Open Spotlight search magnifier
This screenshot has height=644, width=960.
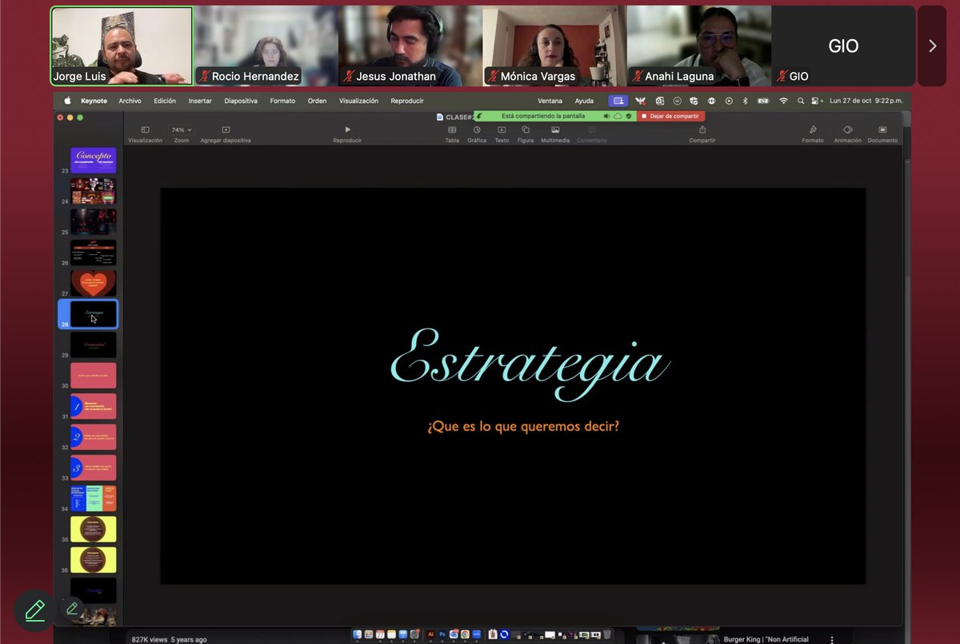pyautogui.click(x=801, y=101)
